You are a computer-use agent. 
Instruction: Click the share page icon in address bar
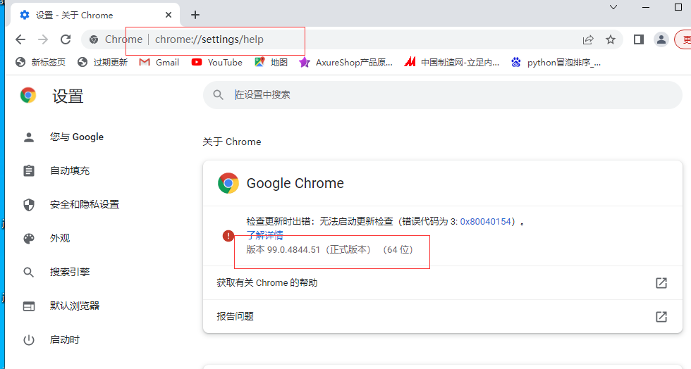tap(588, 39)
